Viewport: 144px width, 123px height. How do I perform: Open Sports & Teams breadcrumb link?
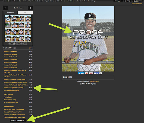(x=21, y=1)
